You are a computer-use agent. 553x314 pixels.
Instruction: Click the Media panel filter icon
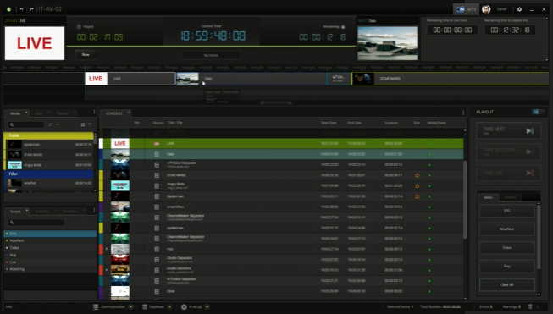90,124
